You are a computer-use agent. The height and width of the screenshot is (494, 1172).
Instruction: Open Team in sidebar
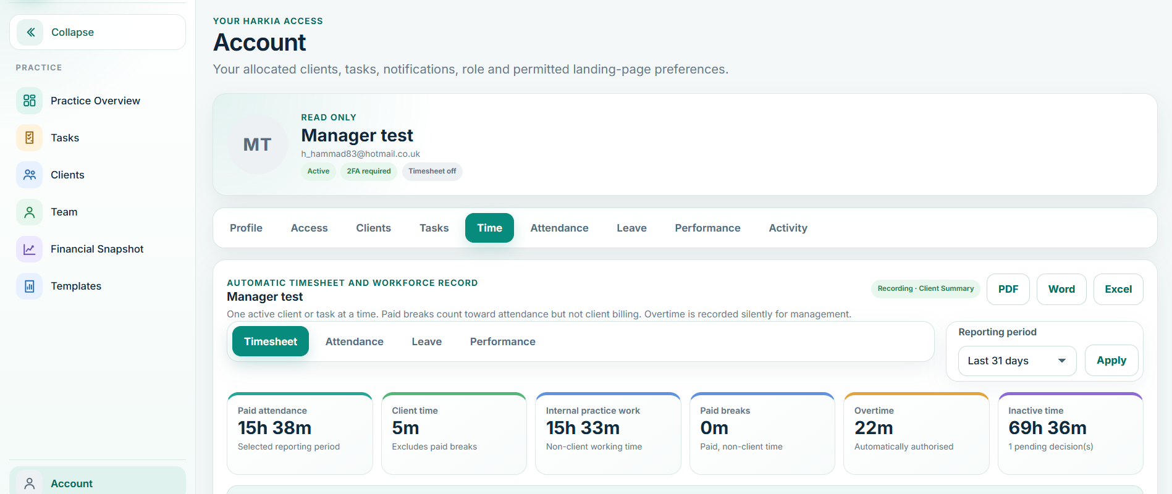pos(98,212)
